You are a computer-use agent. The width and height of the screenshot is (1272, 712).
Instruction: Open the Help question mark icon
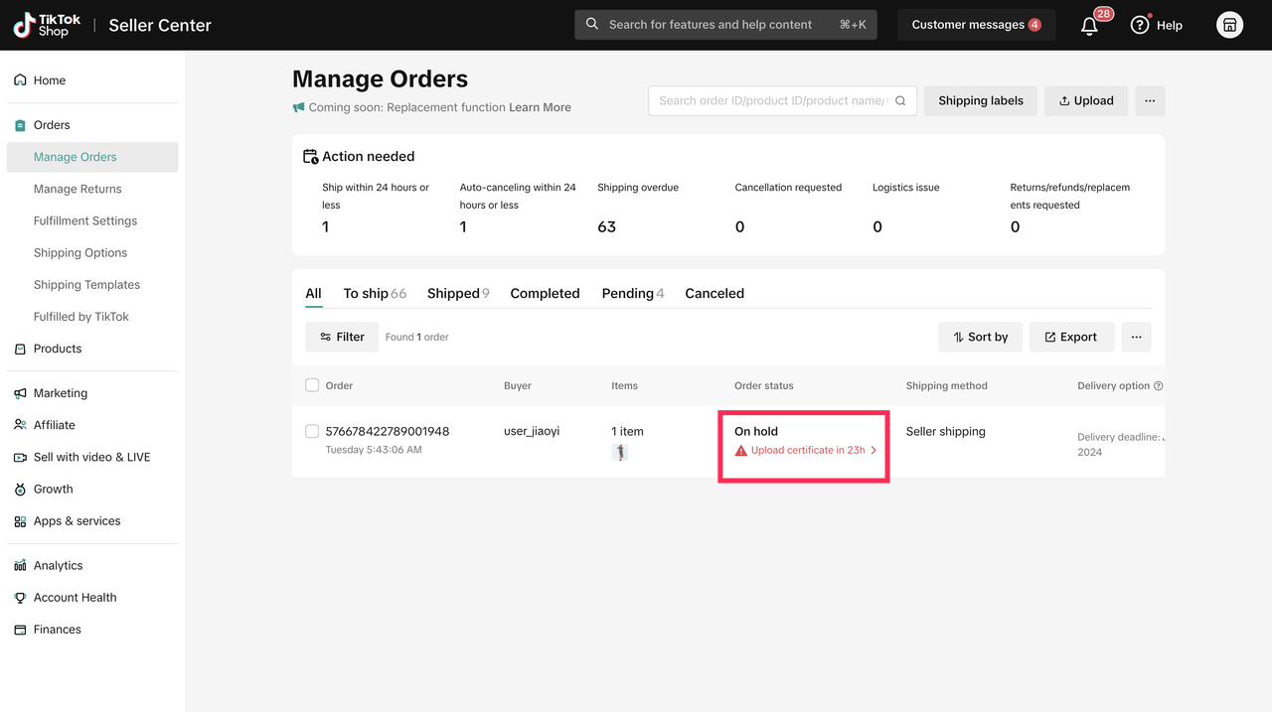pyautogui.click(x=1140, y=25)
